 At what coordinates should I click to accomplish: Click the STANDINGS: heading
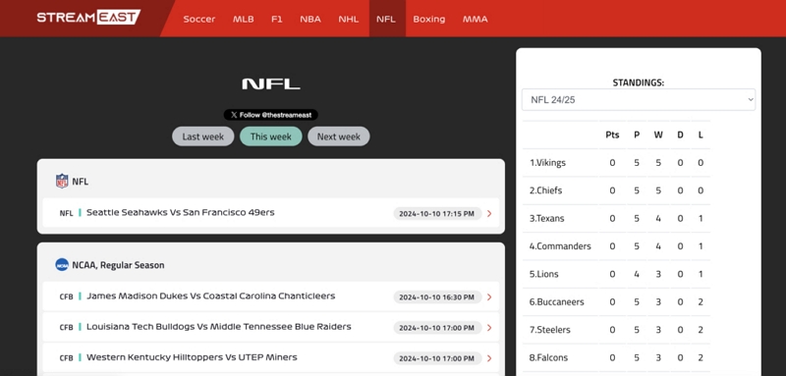click(638, 83)
